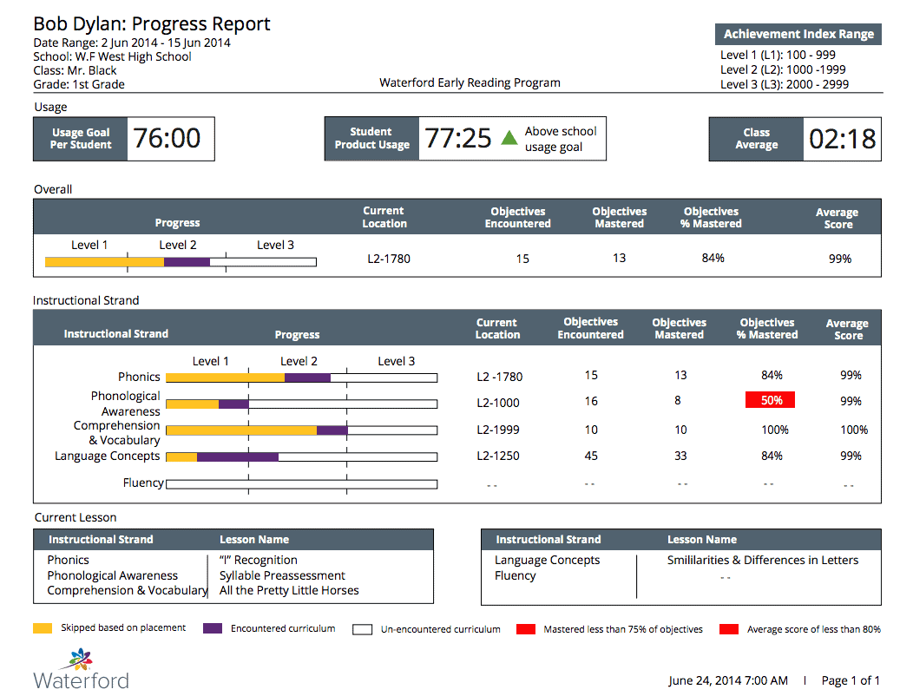Click the 02:18 class average value
This screenshot has height=696, width=913.
point(843,139)
